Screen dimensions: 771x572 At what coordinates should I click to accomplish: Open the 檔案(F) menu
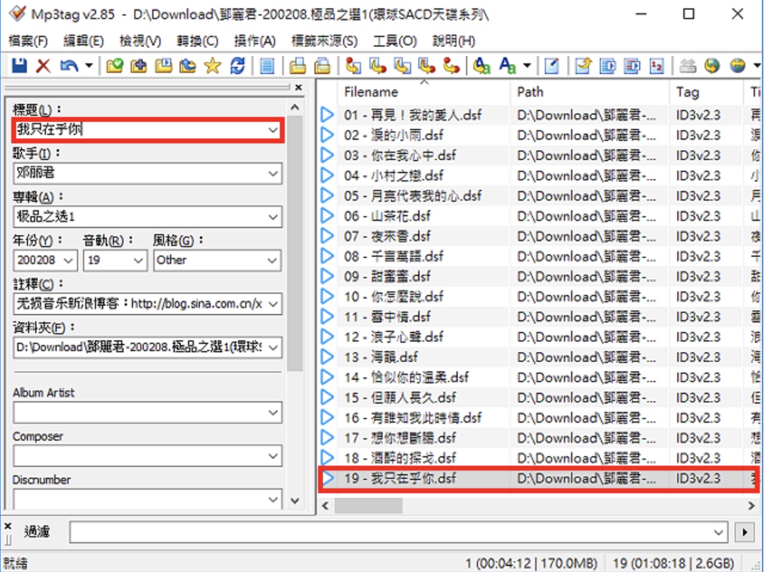28,41
